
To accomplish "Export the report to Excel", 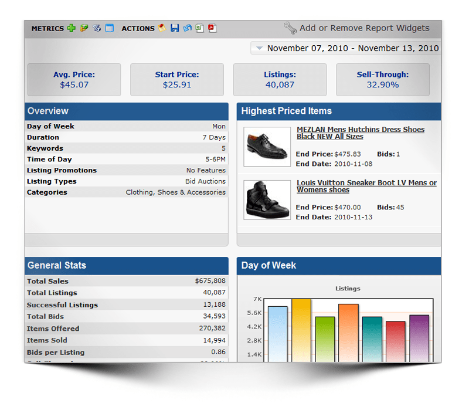I will [199, 28].
